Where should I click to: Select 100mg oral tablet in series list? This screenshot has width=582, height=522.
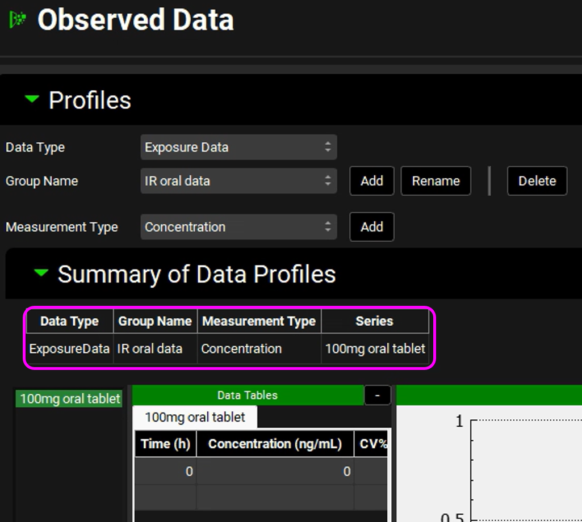(x=70, y=399)
